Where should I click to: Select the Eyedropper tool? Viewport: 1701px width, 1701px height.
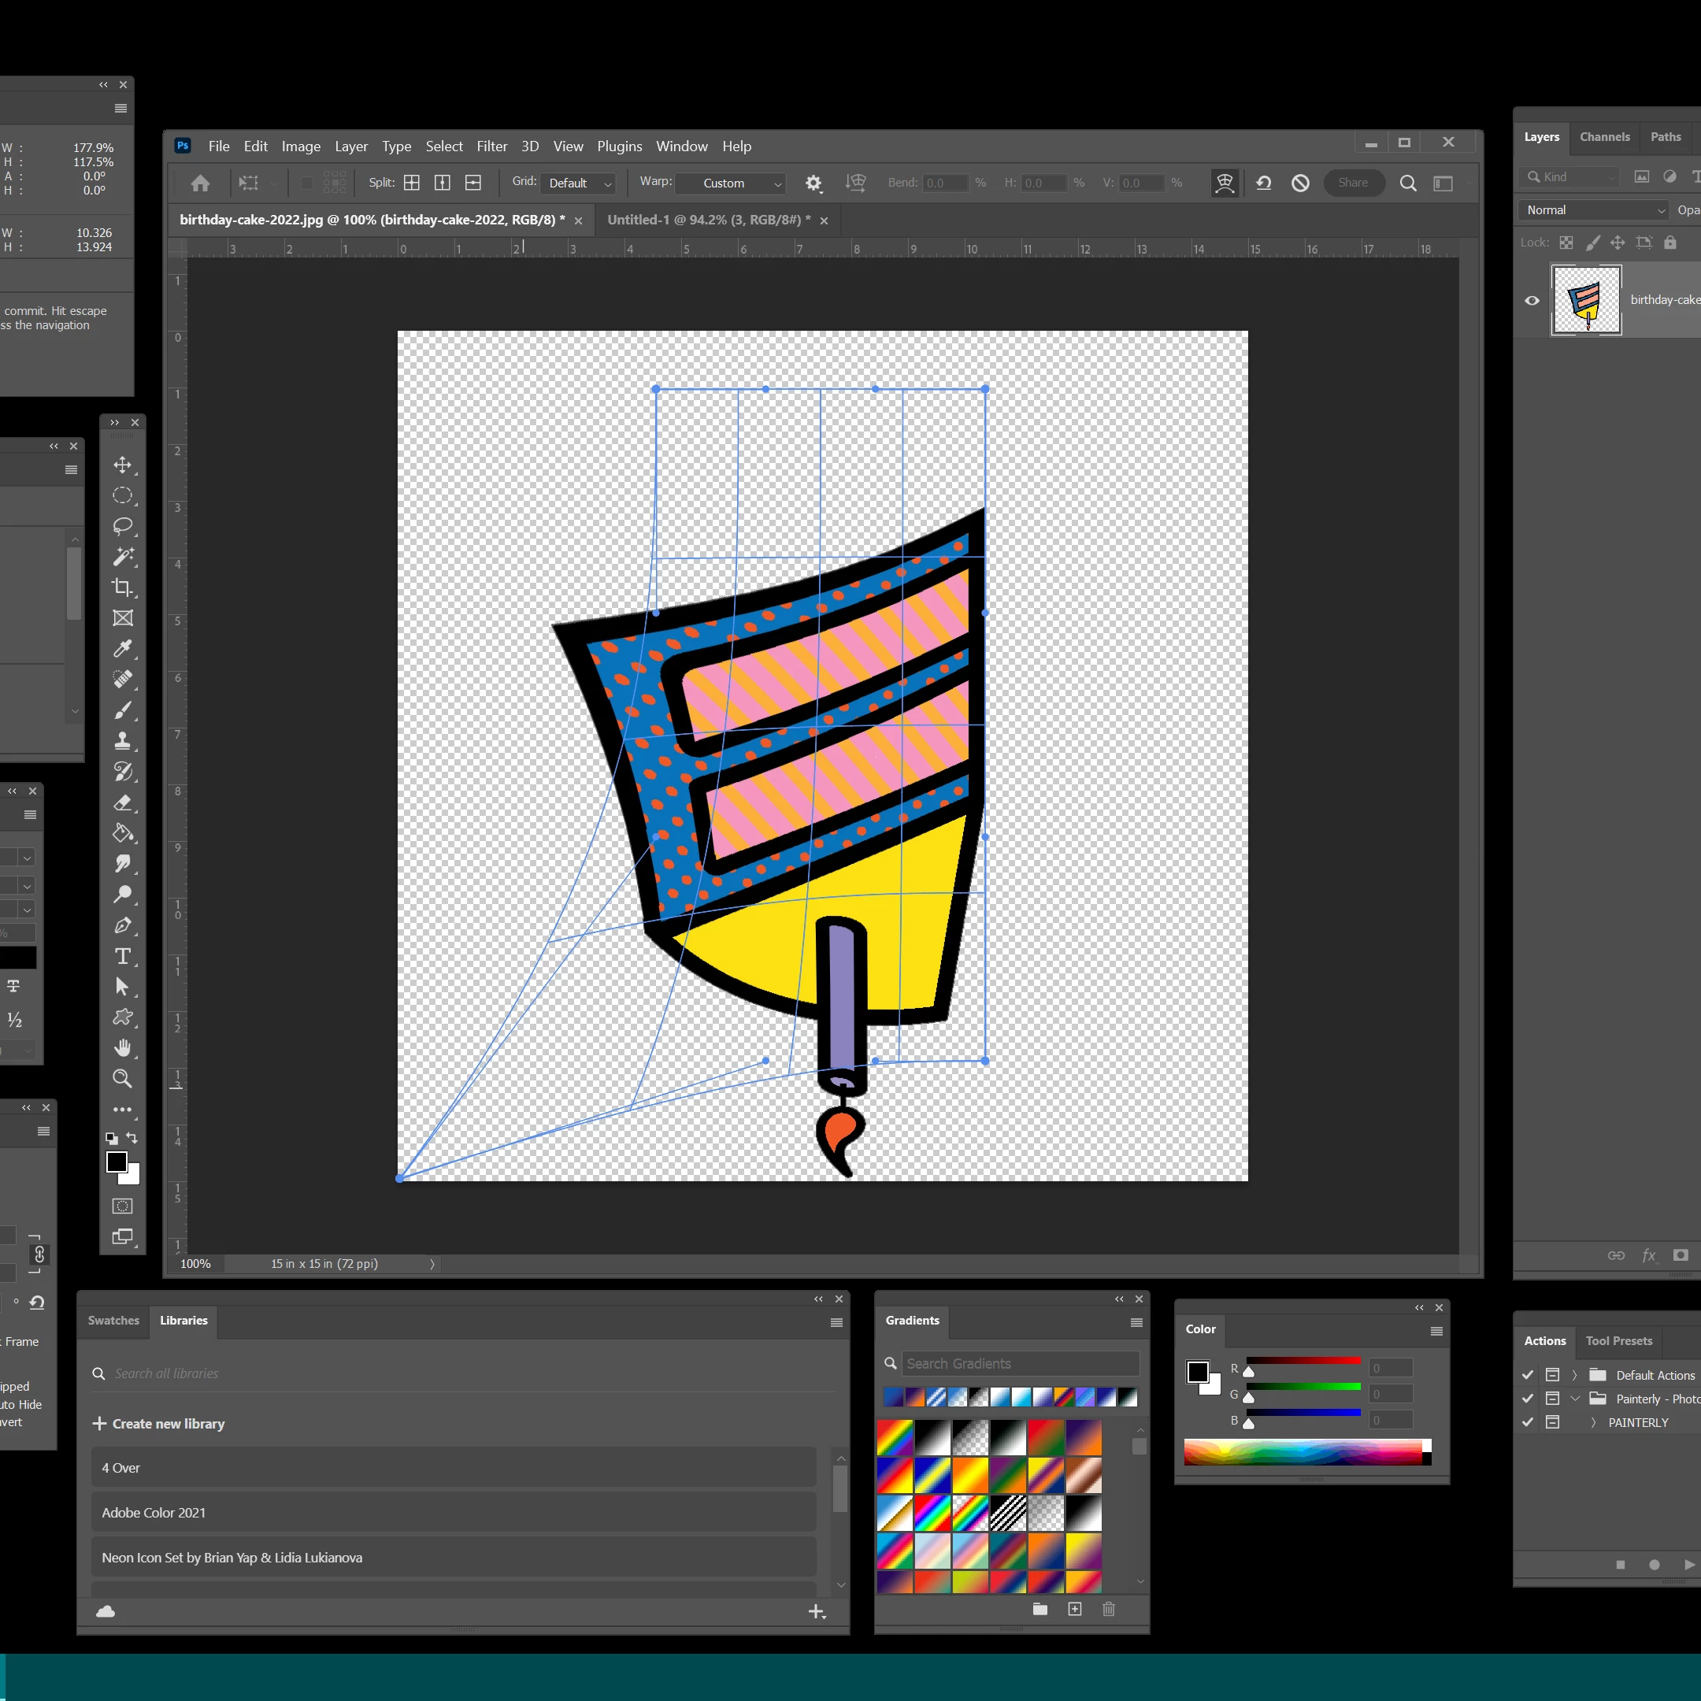click(x=122, y=649)
